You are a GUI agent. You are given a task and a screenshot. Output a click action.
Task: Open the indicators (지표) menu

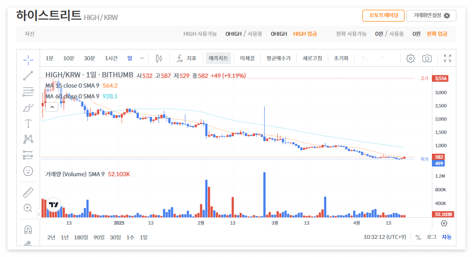pyautogui.click(x=186, y=58)
